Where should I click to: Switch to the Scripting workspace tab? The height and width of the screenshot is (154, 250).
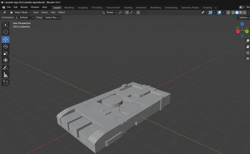[207, 8]
